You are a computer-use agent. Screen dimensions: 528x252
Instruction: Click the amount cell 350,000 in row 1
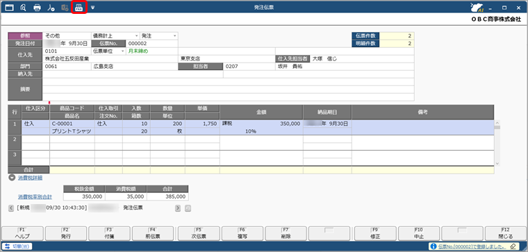click(x=261, y=124)
